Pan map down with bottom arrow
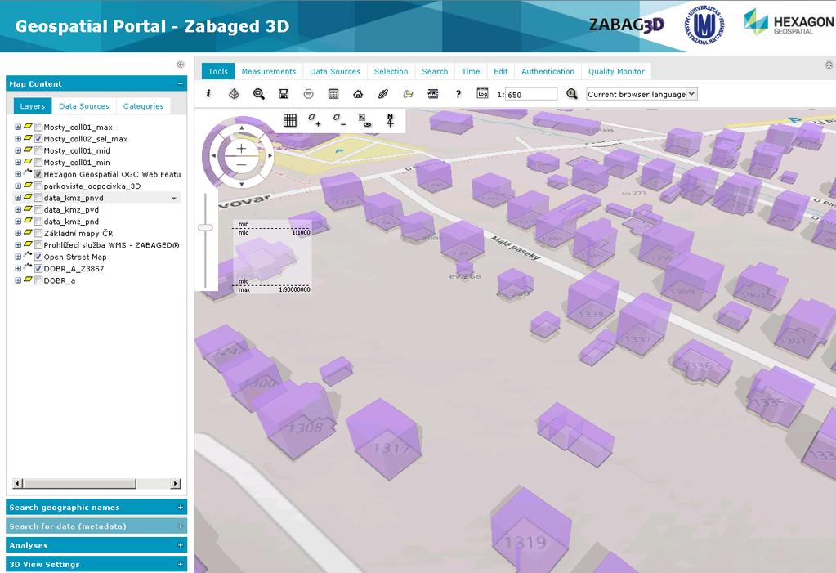This screenshot has width=836, height=573. click(242, 184)
